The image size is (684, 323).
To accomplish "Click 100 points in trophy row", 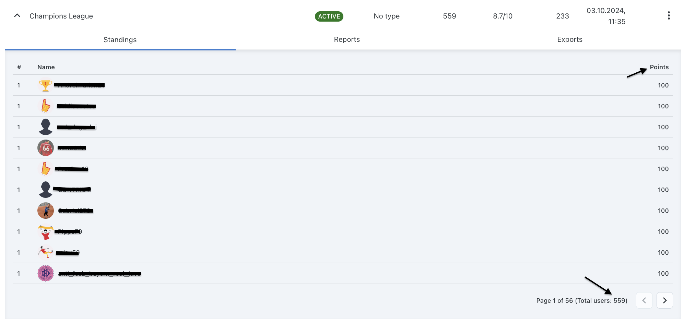I will point(663,85).
